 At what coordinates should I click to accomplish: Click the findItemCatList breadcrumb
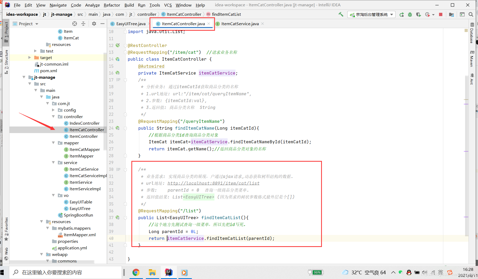coord(224,14)
